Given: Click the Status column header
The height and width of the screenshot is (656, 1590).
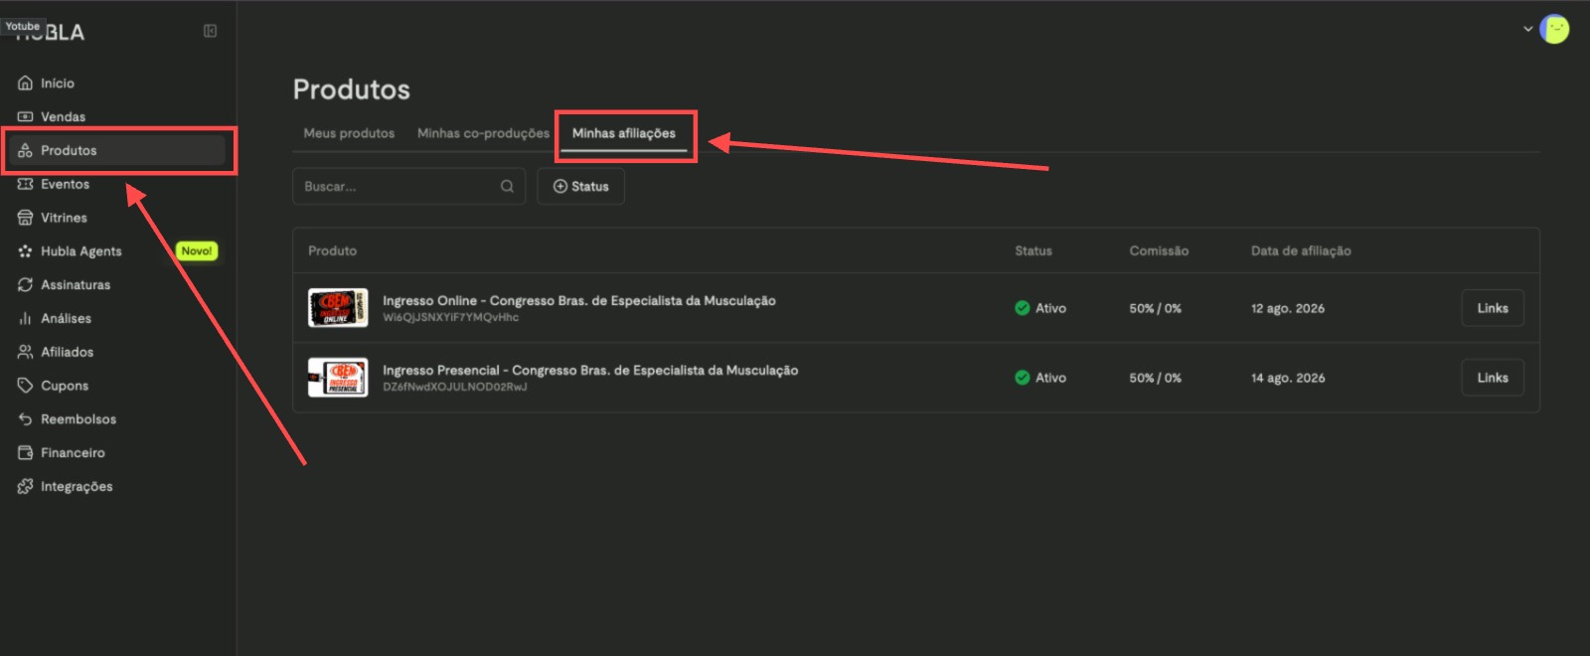Looking at the screenshot, I should [1033, 250].
